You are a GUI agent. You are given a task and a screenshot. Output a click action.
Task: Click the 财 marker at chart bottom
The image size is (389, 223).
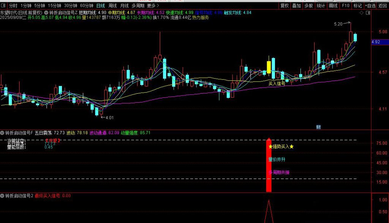click(319, 127)
